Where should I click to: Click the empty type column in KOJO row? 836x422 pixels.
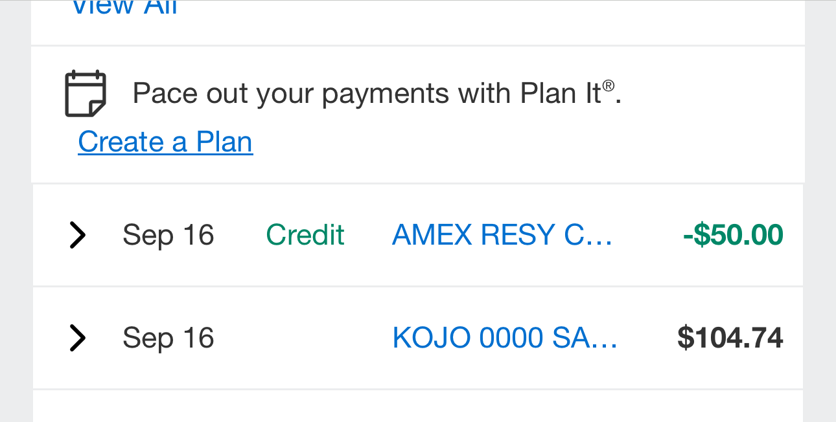tap(305, 338)
